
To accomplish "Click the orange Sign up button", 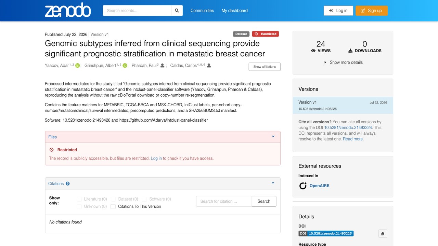I will pyautogui.click(x=372, y=11).
